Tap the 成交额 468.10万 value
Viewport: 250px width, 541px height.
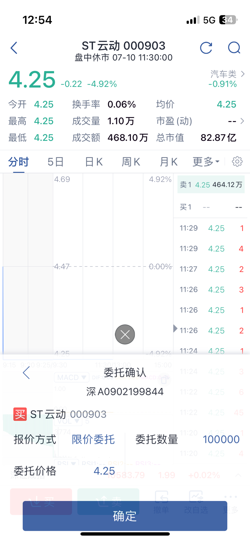[x=128, y=138]
